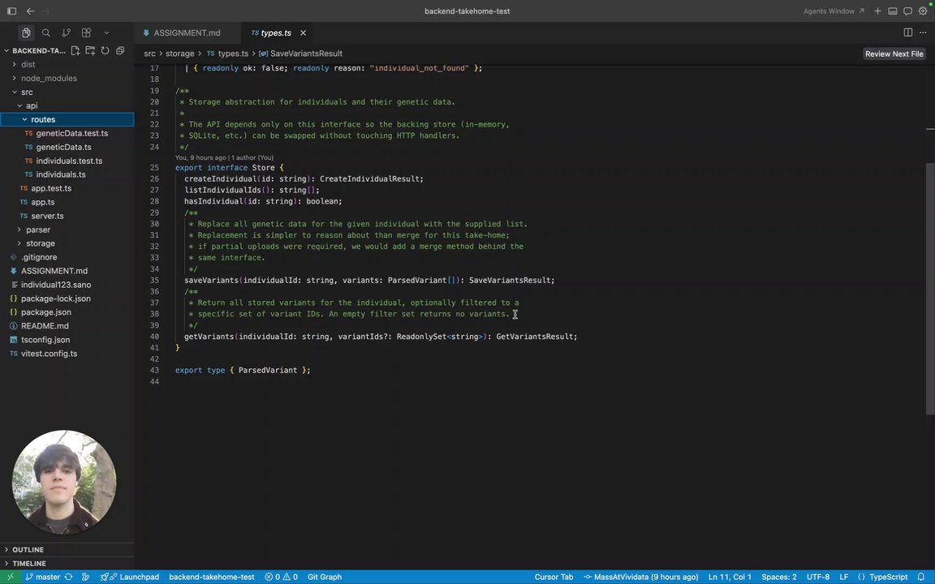935x584 pixels.
Task: Refresh the Explorer file tree
Action: click(x=105, y=50)
